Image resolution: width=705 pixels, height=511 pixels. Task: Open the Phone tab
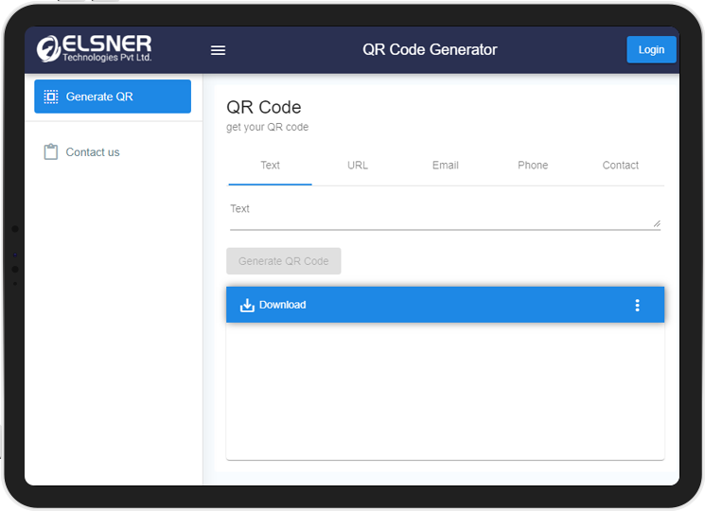tap(533, 165)
